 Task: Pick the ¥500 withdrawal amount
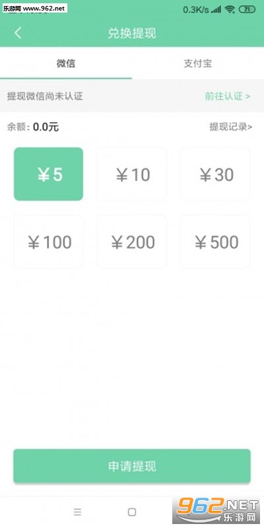click(216, 242)
